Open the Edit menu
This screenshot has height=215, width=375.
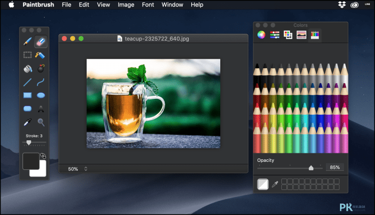pyautogui.click(x=84, y=5)
